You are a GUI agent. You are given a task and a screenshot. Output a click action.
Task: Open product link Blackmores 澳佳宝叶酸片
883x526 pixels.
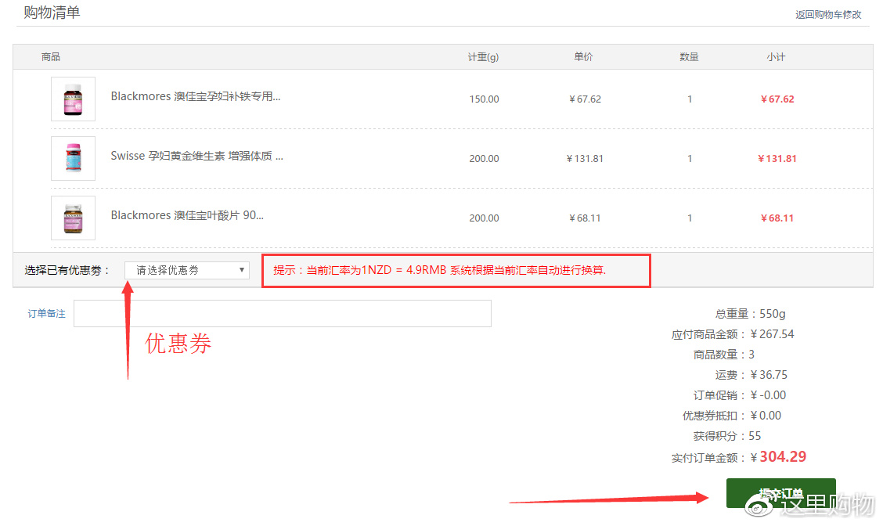pyautogui.click(x=187, y=215)
